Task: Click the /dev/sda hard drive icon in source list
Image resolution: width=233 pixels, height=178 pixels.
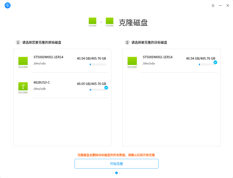Action: pos(23,62)
